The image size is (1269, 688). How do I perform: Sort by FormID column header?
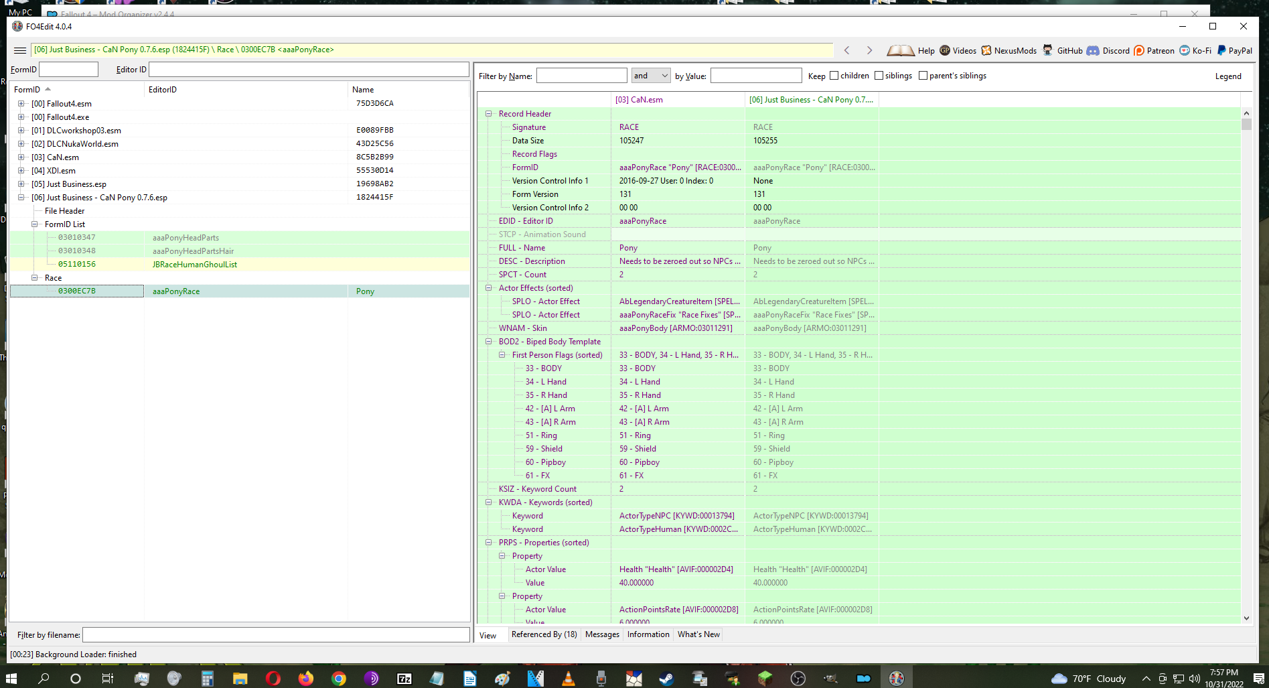[x=77, y=90]
